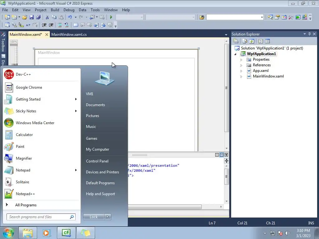Open Control Panel from the Start menu
319x239 pixels.
[97, 161]
